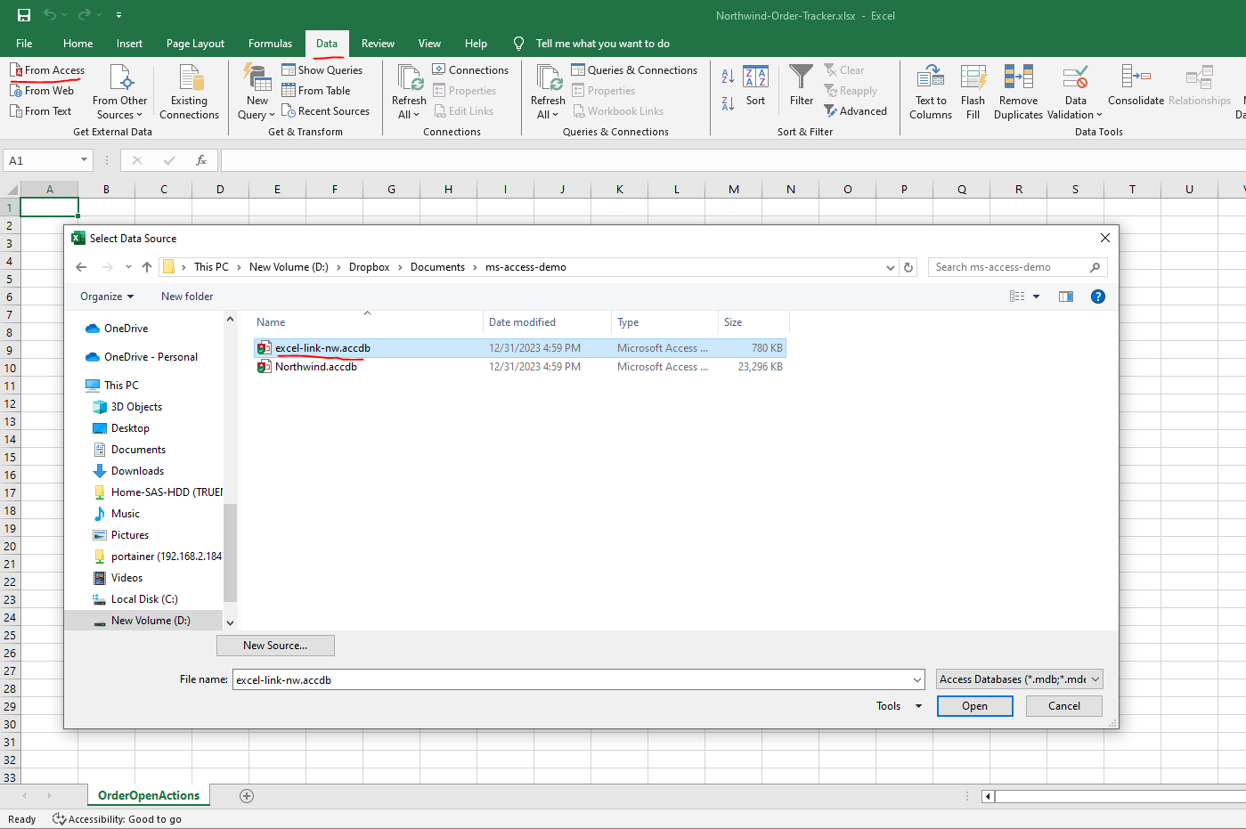Click Flash Fill tool

pos(973,91)
